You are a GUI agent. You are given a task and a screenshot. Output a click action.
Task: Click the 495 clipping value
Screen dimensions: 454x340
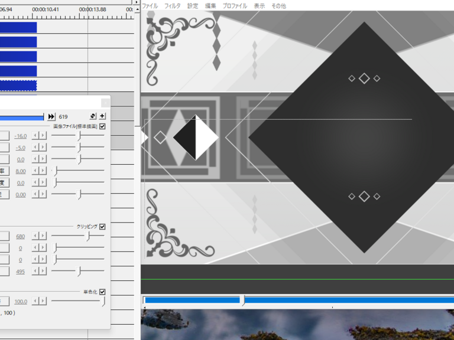(21, 272)
